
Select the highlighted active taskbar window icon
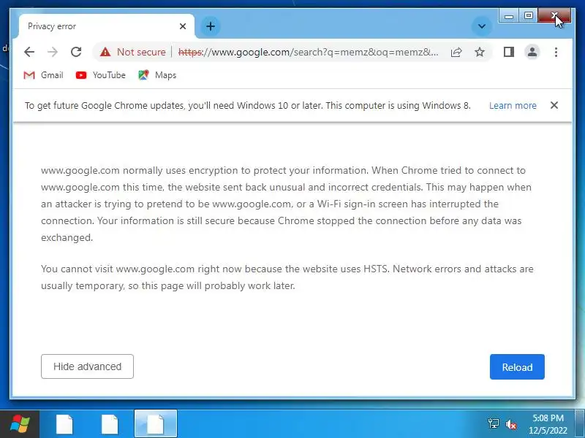click(156, 424)
